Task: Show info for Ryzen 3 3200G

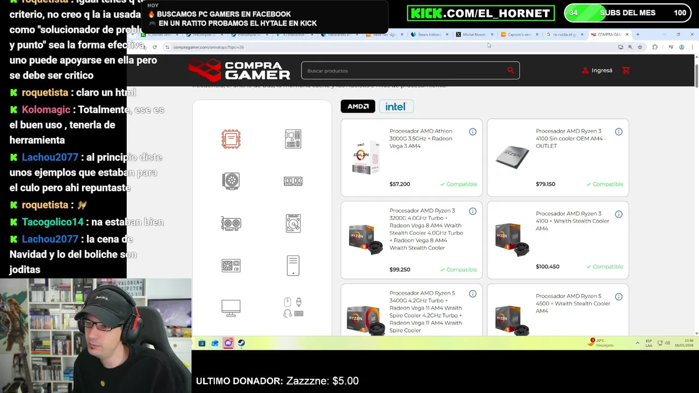Action: pos(472,211)
